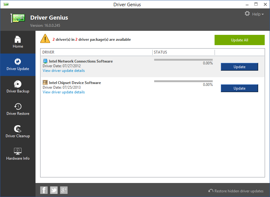This screenshot has width=270, height=197.
Task: Click the undo arrow beside Restore hidden updates
Action: click(x=211, y=191)
